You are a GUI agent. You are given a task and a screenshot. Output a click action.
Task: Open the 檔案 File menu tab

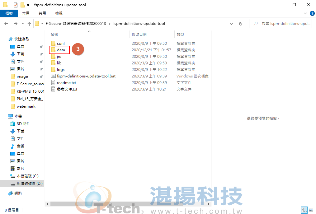click(9, 13)
